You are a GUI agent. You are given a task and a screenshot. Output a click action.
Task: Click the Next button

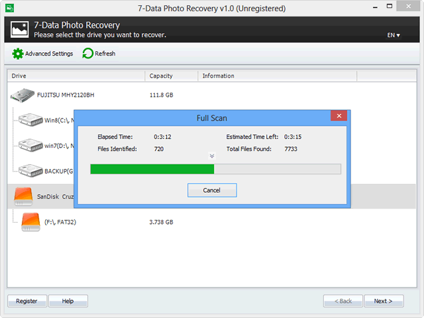[384, 301]
